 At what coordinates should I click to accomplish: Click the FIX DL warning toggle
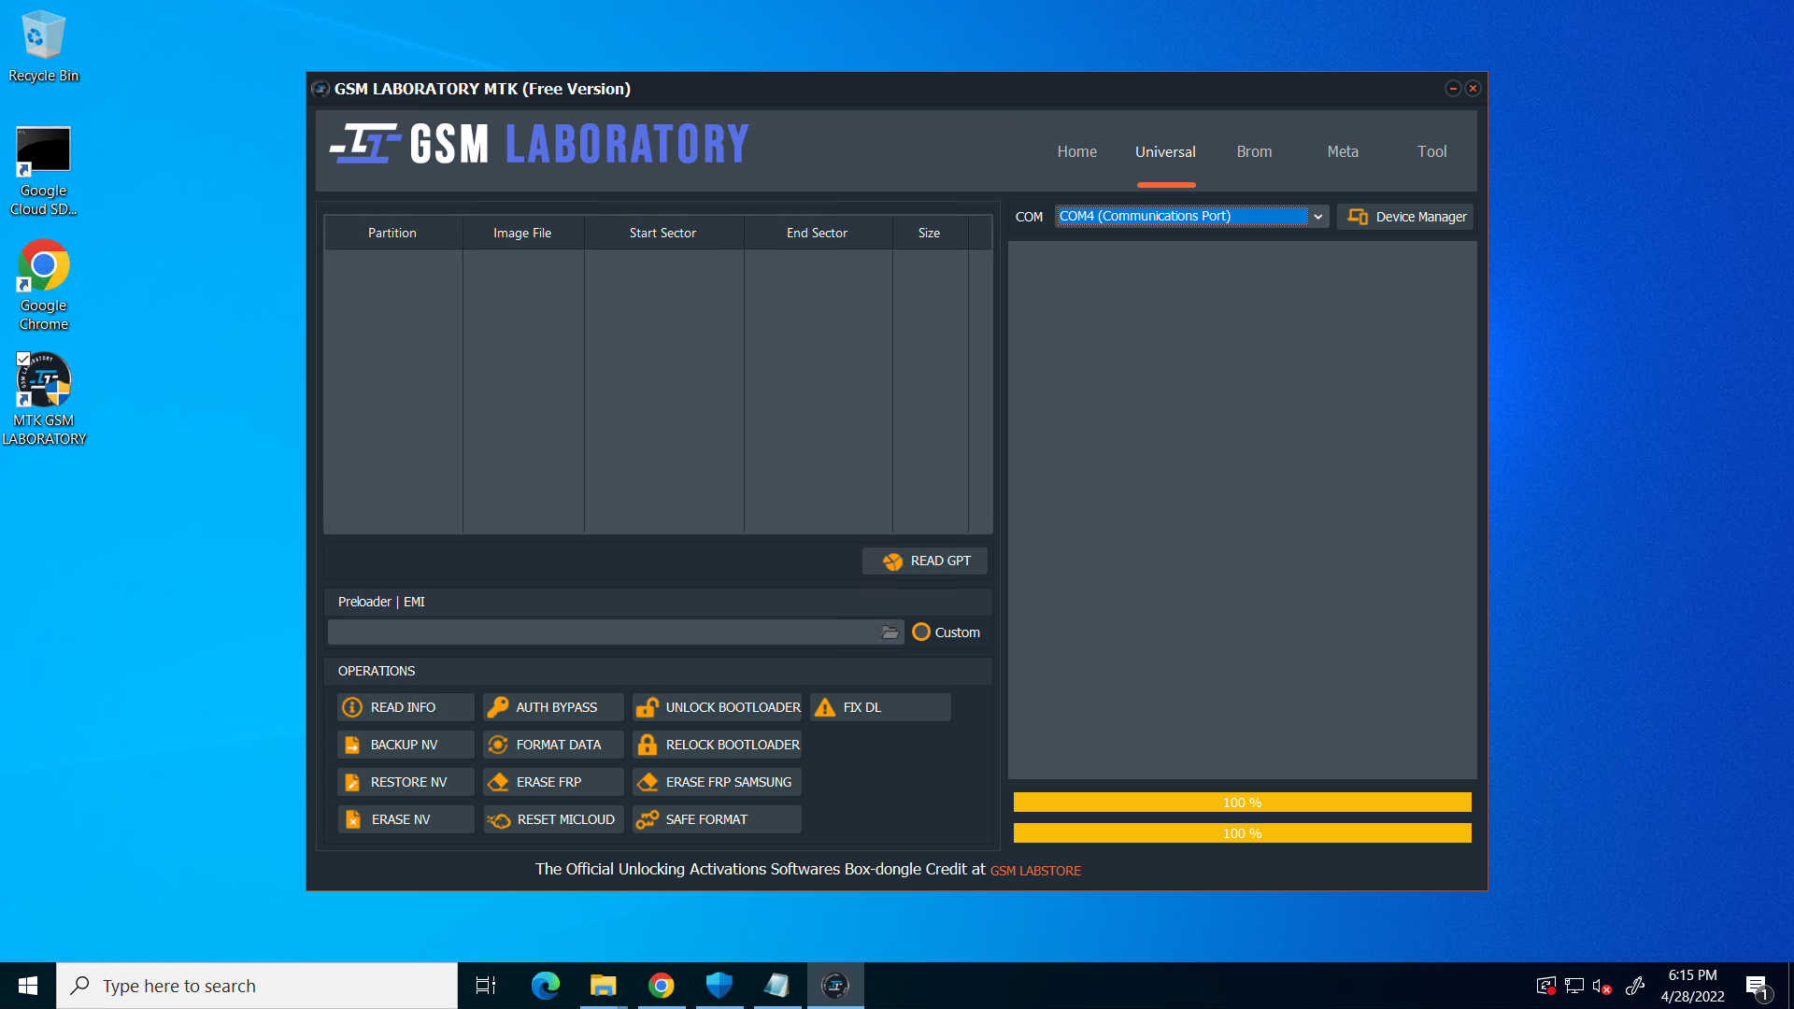point(880,706)
